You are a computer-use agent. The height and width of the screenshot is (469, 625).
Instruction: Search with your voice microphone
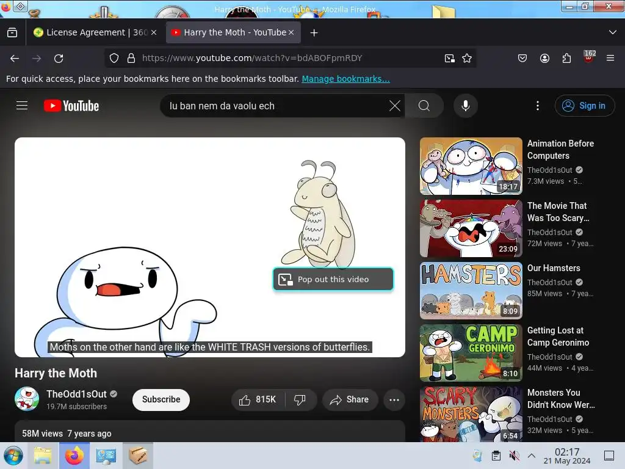pos(466,106)
